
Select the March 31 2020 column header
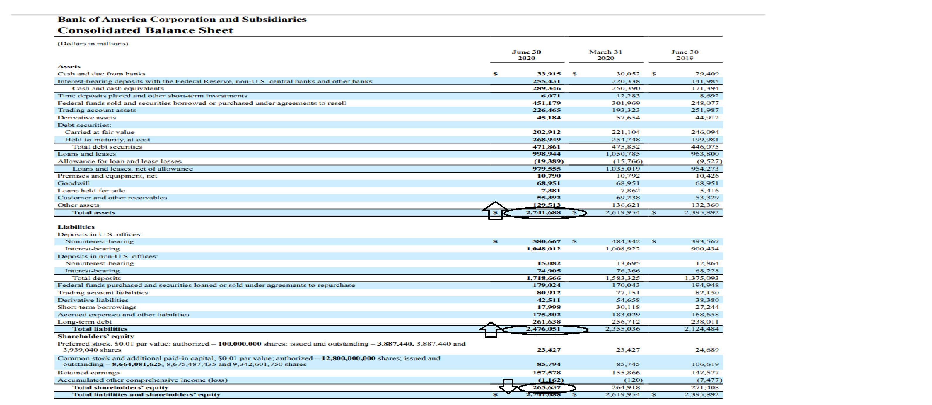click(606, 55)
